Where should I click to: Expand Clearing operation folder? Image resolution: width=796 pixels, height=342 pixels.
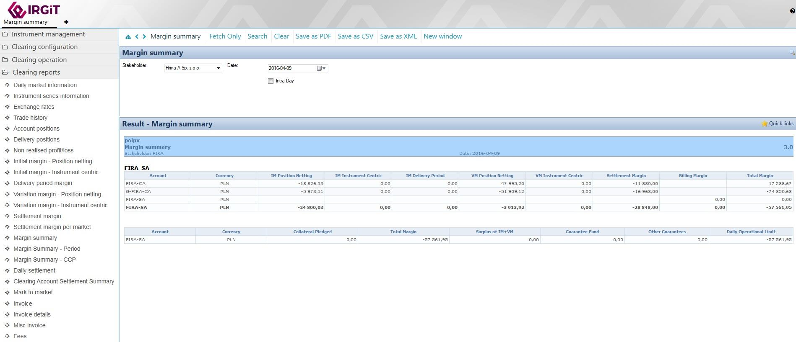coord(39,60)
